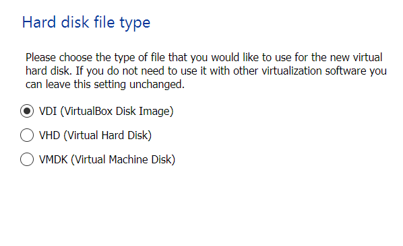
Task: Click the word 'VDI' abbreviation text
Action: (48, 111)
